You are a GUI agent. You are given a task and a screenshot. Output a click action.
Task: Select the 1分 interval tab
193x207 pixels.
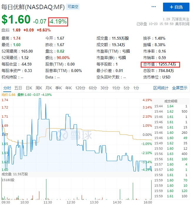tap(136, 88)
